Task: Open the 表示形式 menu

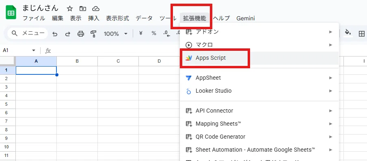Action: coord(117,18)
